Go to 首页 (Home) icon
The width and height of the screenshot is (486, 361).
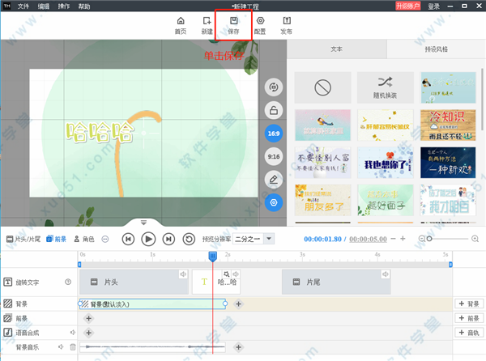[x=180, y=24]
